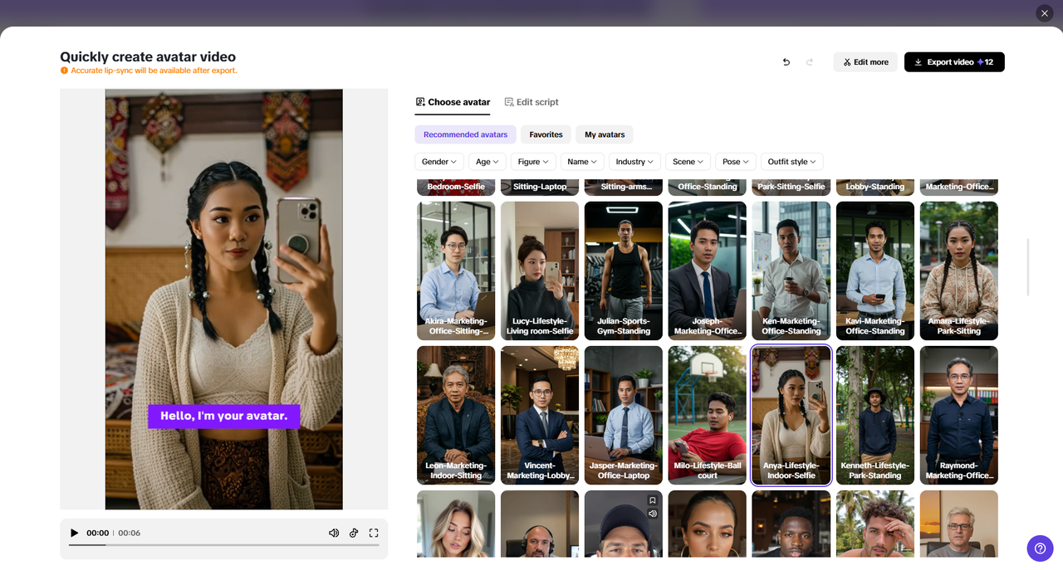Viewport: 1063px width, 570px height.
Task: Select the curly-haired tropical man avatar
Action: click(x=875, y=524)
